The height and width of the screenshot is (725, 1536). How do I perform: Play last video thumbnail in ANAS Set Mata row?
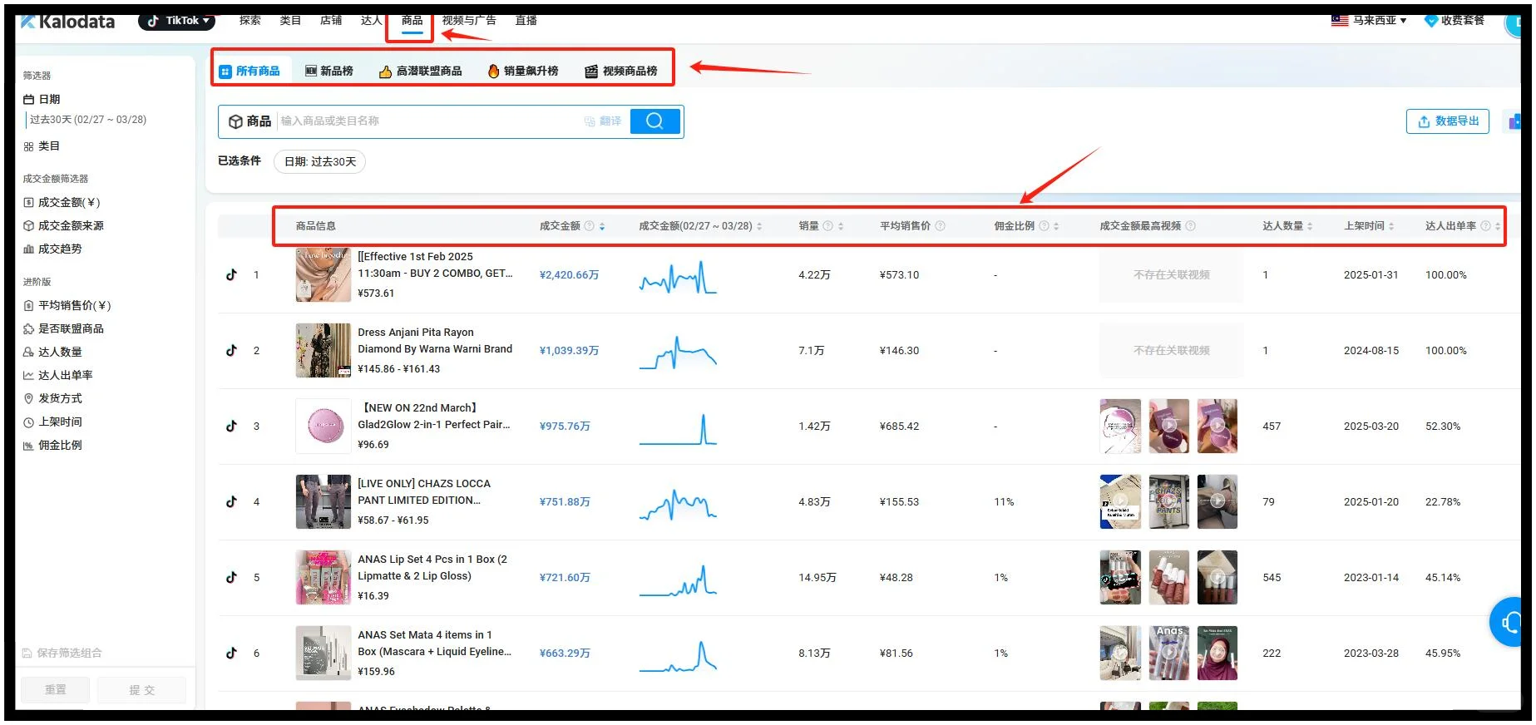click(1217, 653)
